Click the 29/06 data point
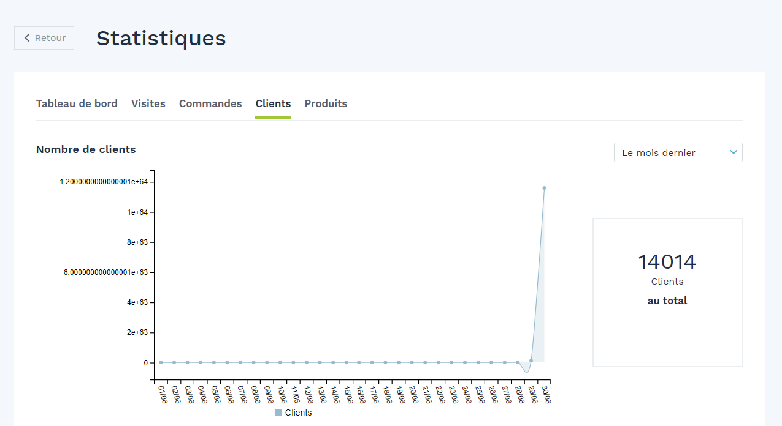The image size is (782, 426). pyautogui.click(x=531, y=361)
